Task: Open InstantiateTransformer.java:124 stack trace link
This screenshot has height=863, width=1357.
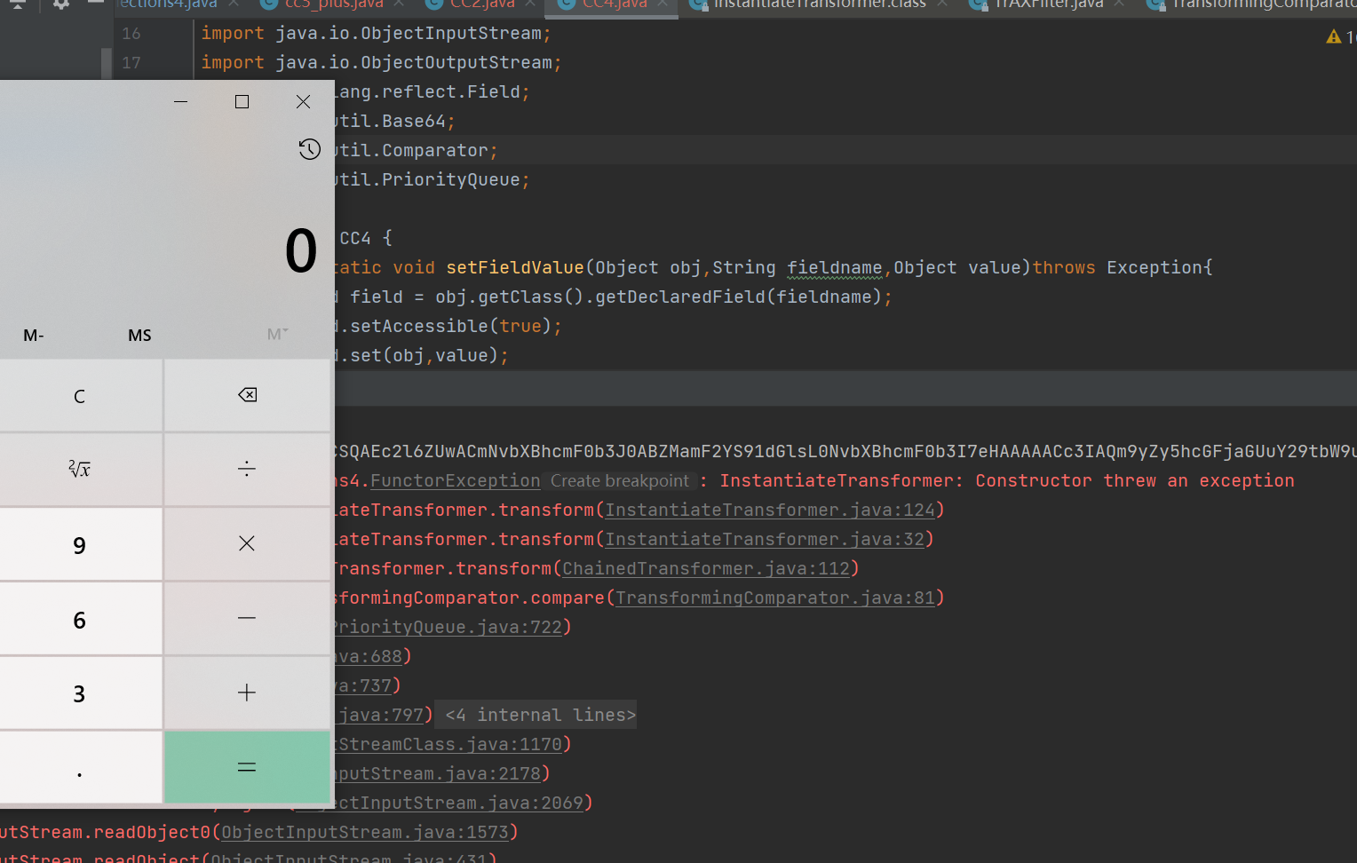Action: coord(770,510)
